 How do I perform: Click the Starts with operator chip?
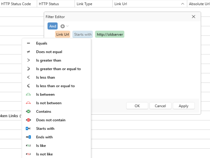tap(83, 34)
